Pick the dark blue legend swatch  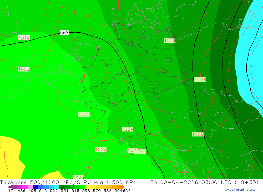pos(35,187)
